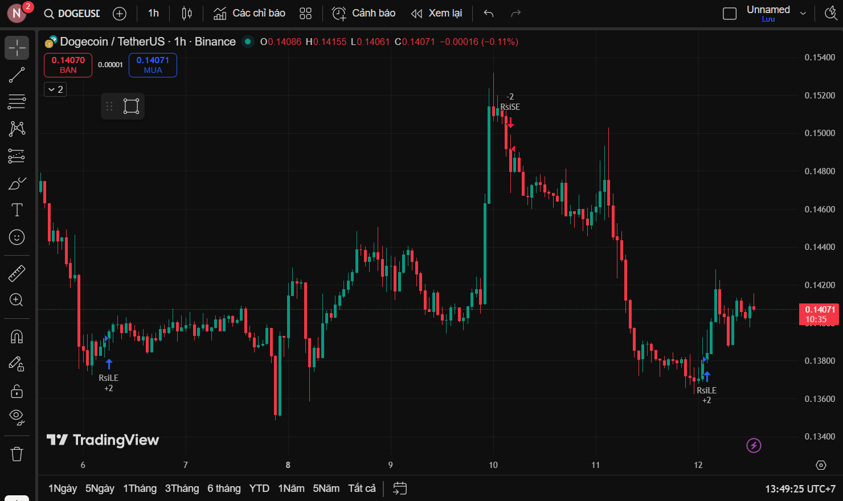Open the DOGEUSDT symbol search
This screenshot has width=843, height=501.
tap(72, 13)
